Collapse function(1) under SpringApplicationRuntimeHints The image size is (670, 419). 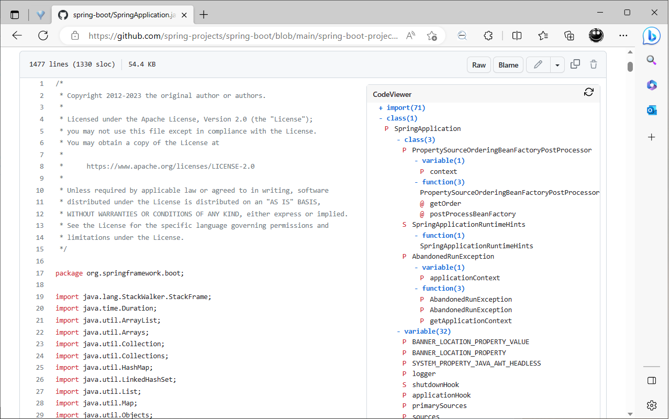pyautogui.click(x=440, y=235)
